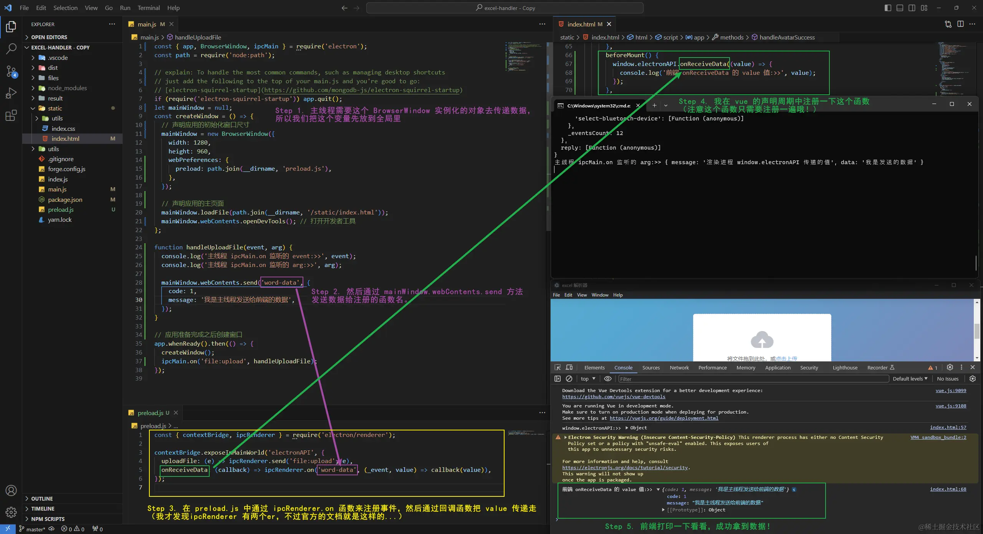Open the Accounts menu icon
The width and height of the screenshot is (983, 534).
point(11,490)
